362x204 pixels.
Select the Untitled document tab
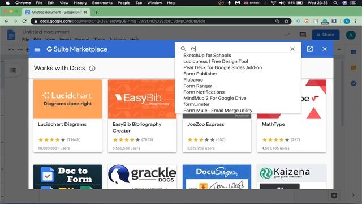[56, 12]
